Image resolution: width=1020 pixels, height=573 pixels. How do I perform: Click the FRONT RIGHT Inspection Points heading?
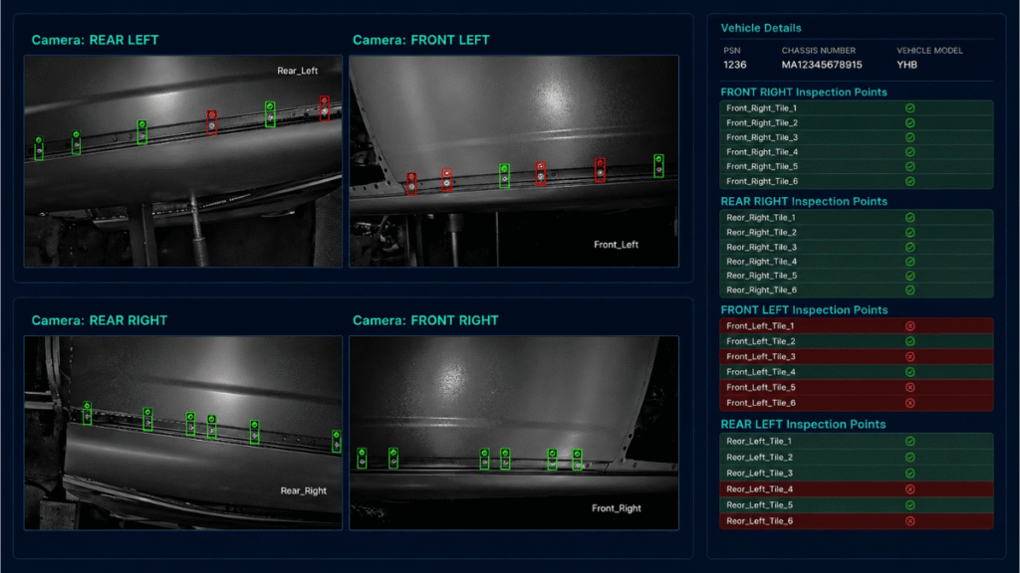click(x=804, y=93)
